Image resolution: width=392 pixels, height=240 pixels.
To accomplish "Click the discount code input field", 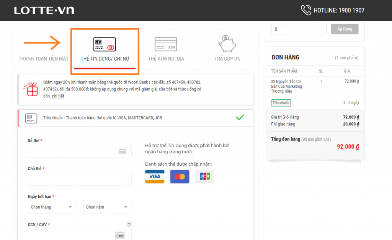I will click(x=299, y=29).
